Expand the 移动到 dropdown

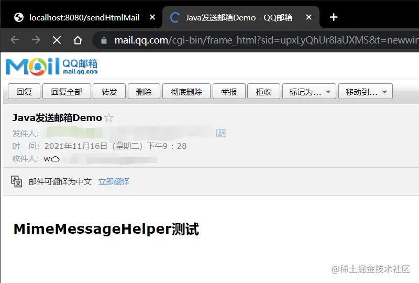click(366, 92)
